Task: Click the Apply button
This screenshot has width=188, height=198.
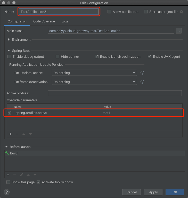Action: [x=153, y=192]
